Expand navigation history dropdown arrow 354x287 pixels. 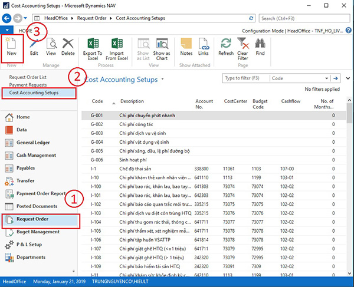click(25, 18)
